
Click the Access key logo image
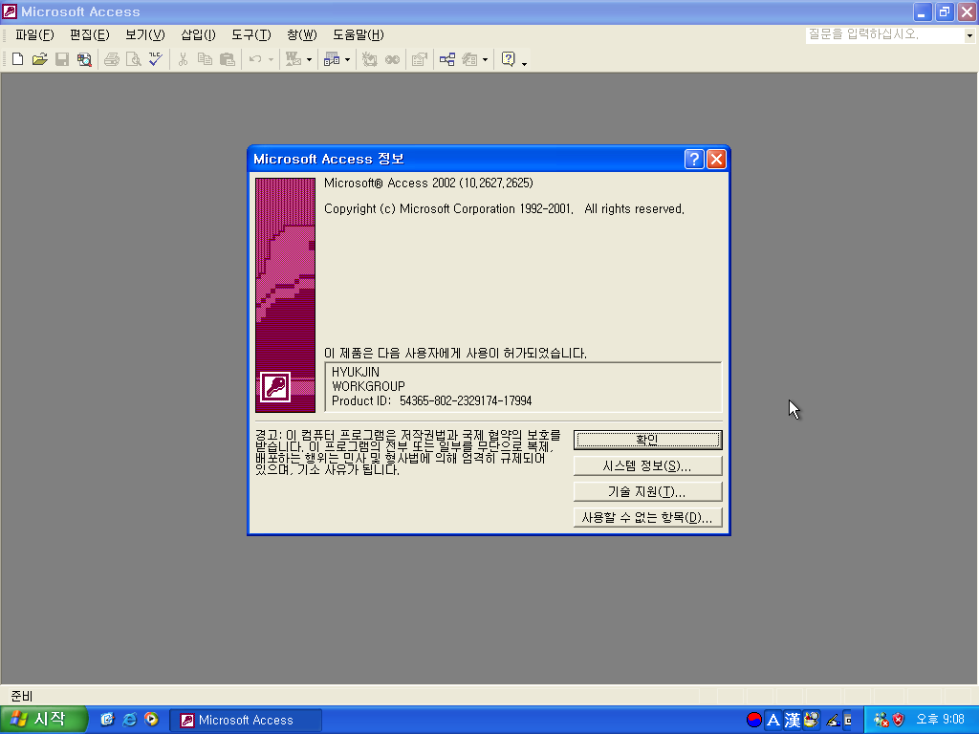[x=275, y=387]
